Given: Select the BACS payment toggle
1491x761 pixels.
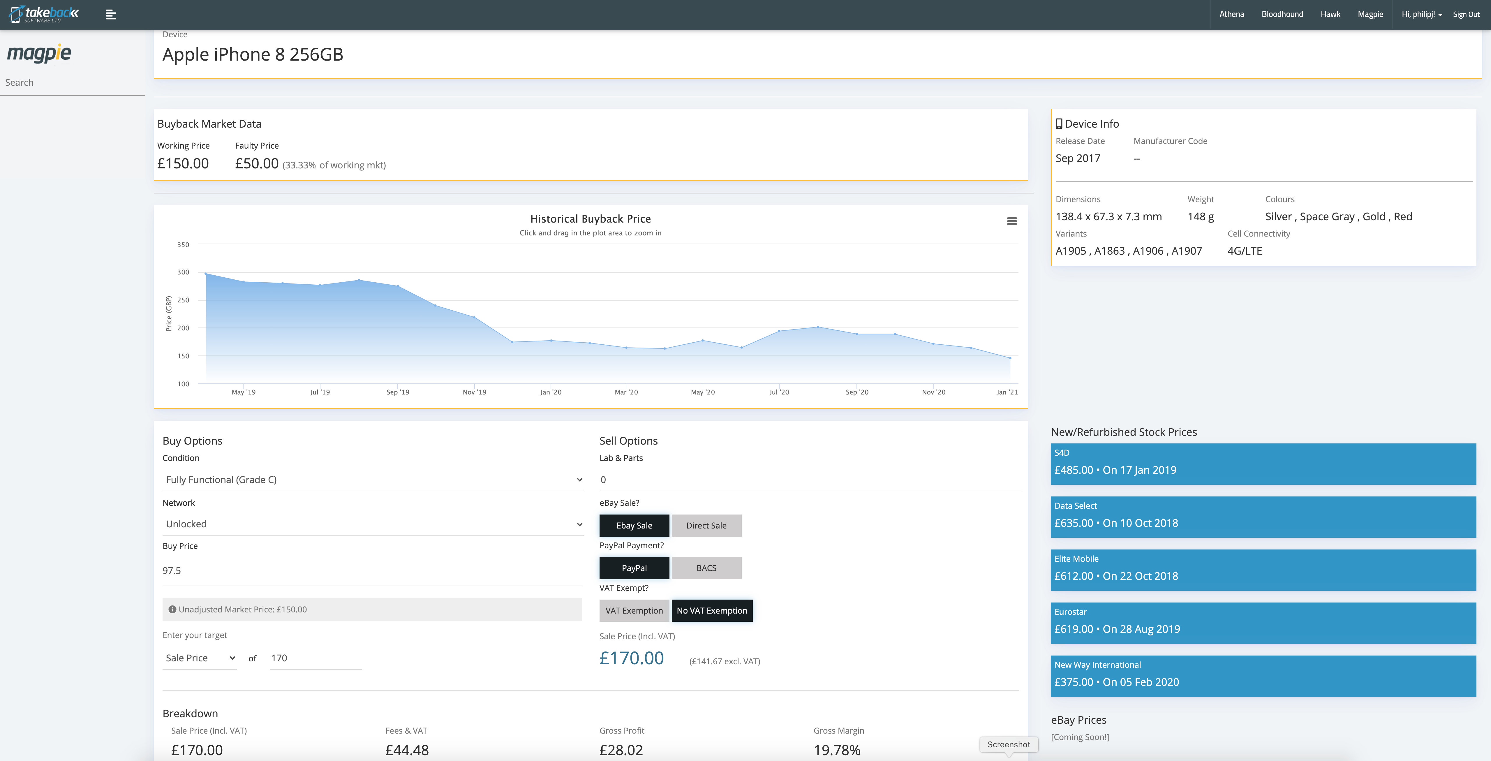Looking at the screenshot, I should (x=706, y=568).
